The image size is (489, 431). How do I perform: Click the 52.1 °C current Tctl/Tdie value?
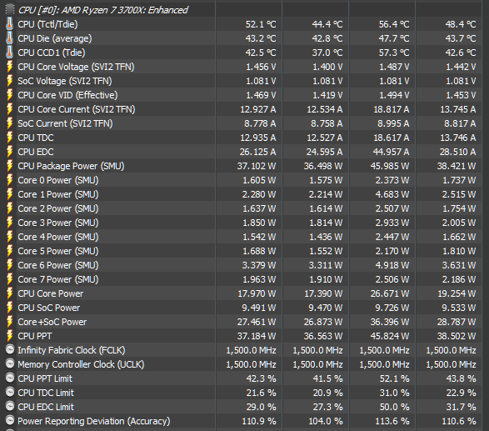pyautogui.click(x=261, y=24)
